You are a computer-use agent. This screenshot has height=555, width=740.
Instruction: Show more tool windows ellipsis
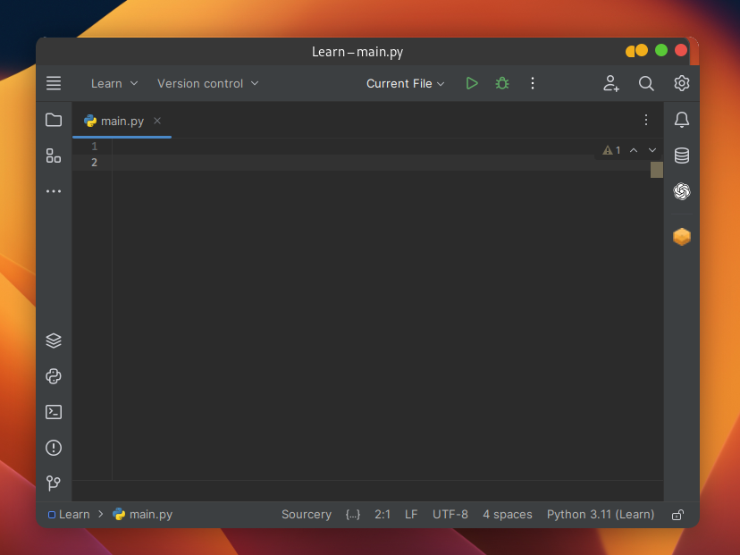coord(54,191)
